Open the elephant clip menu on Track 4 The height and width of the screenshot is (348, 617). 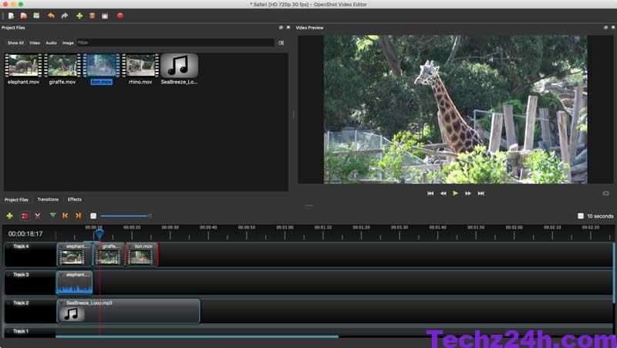click(x=62, y=246)
